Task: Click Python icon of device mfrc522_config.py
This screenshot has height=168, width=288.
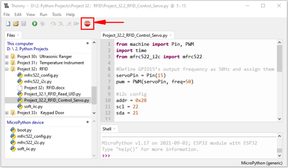Action: click(x=13, y=136)
